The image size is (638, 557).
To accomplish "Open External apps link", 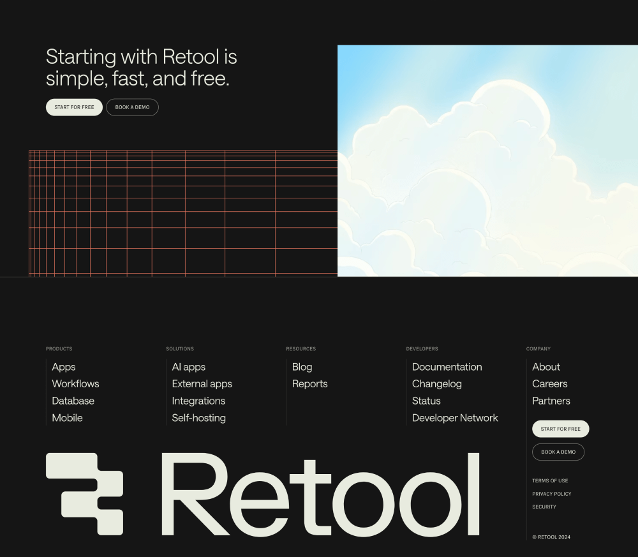I will coord(202,384).
